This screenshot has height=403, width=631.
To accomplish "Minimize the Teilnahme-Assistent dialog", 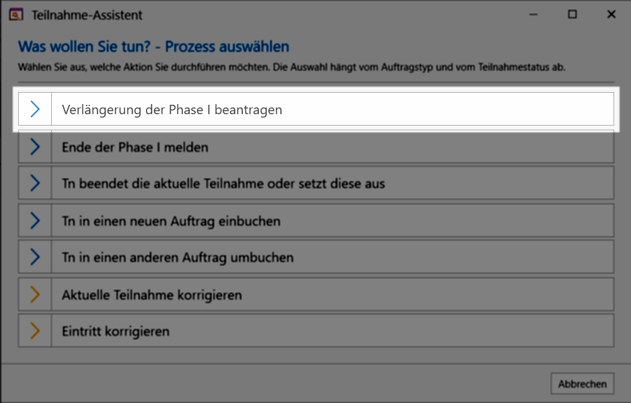I will pos(533,15).
